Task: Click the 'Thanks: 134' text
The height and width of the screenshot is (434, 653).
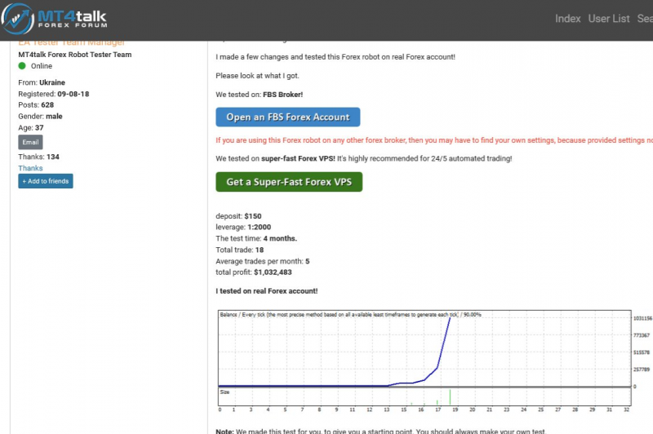Action: tap(38, 157)
